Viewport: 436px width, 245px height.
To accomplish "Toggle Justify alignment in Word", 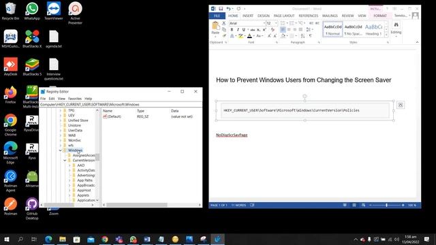I will pyautogui.click(x=300, y=29).
